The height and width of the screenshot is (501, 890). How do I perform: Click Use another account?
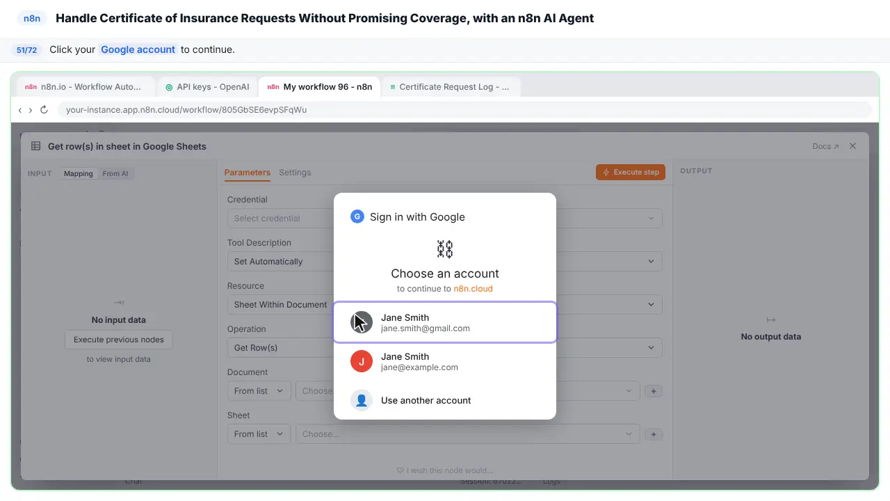tap(445, 400)
